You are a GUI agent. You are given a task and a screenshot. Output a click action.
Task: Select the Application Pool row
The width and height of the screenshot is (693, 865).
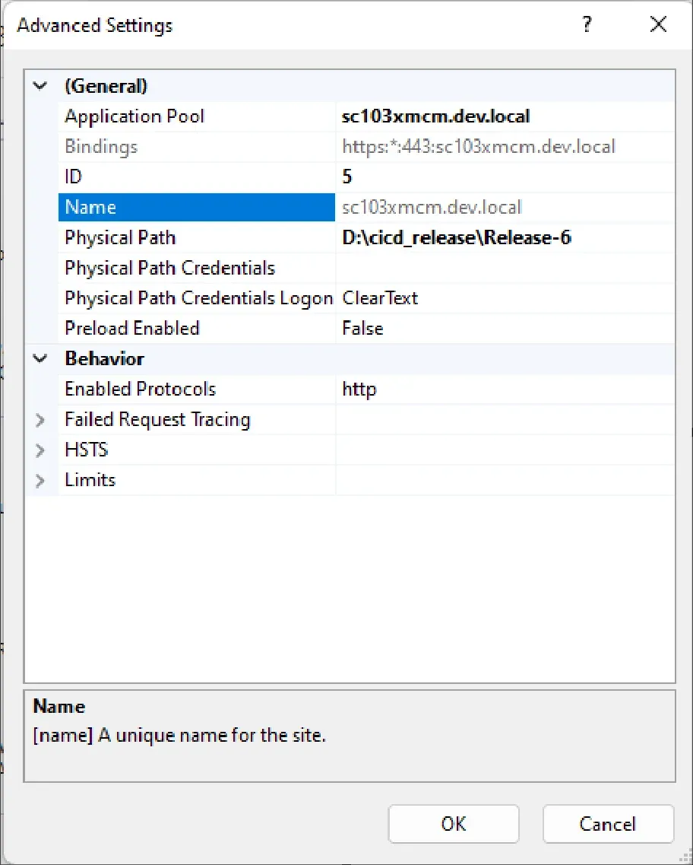point(366,116)
